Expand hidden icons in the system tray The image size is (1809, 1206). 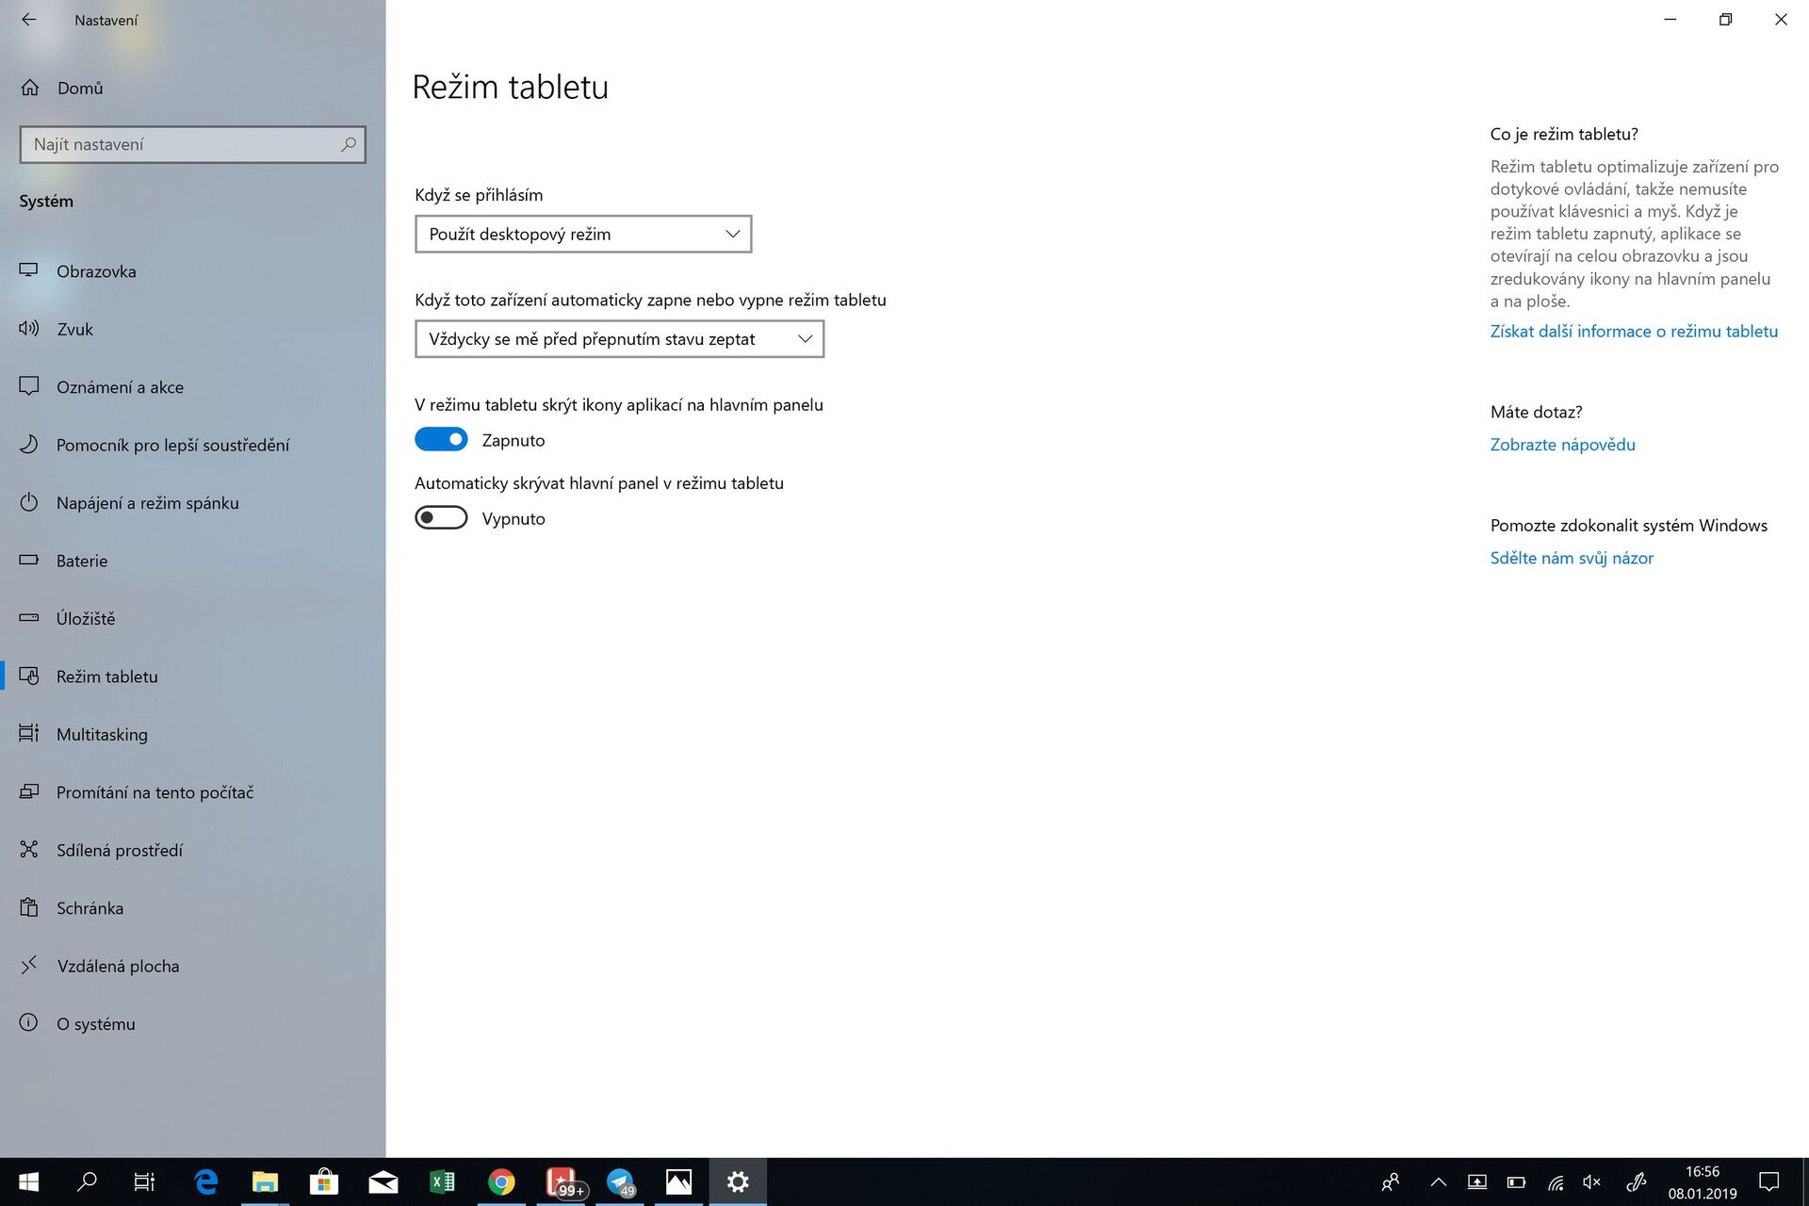[1439, 1182]
